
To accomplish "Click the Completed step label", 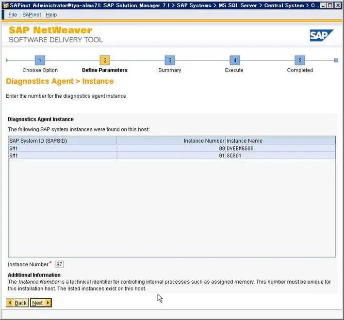I will coord(300,70).
